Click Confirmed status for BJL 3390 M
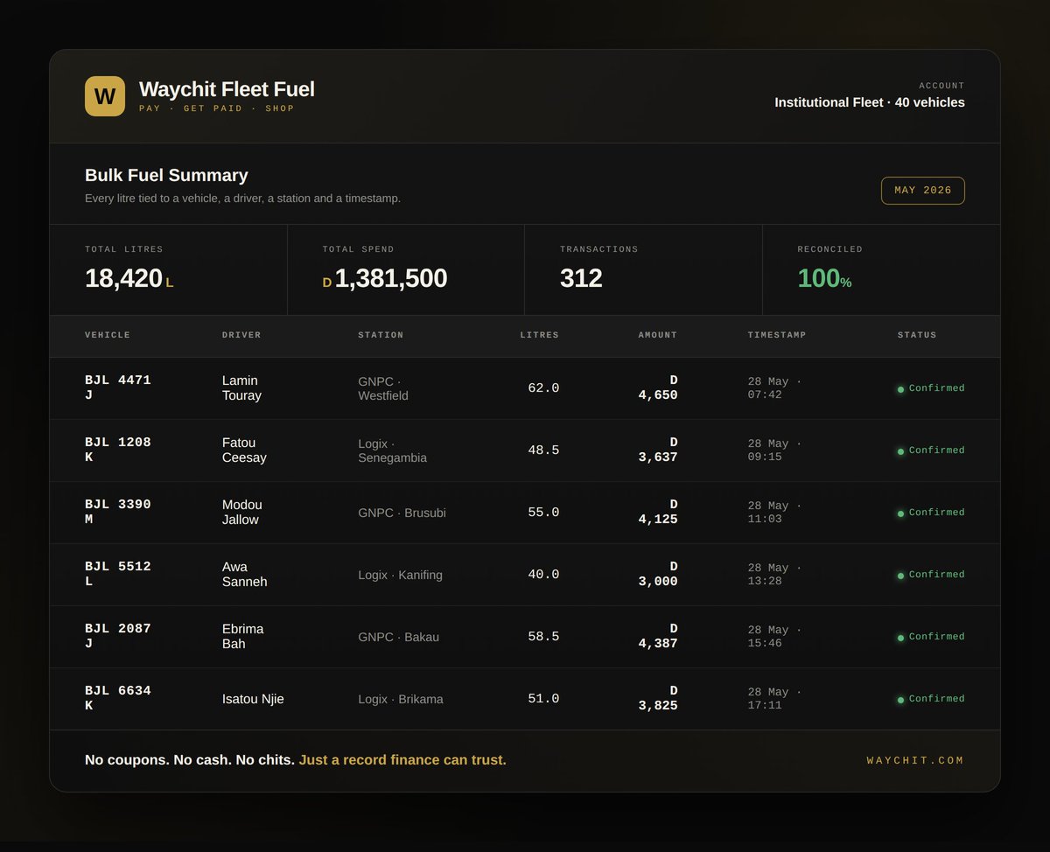1050x852 pixels. (x=931, y=513)
